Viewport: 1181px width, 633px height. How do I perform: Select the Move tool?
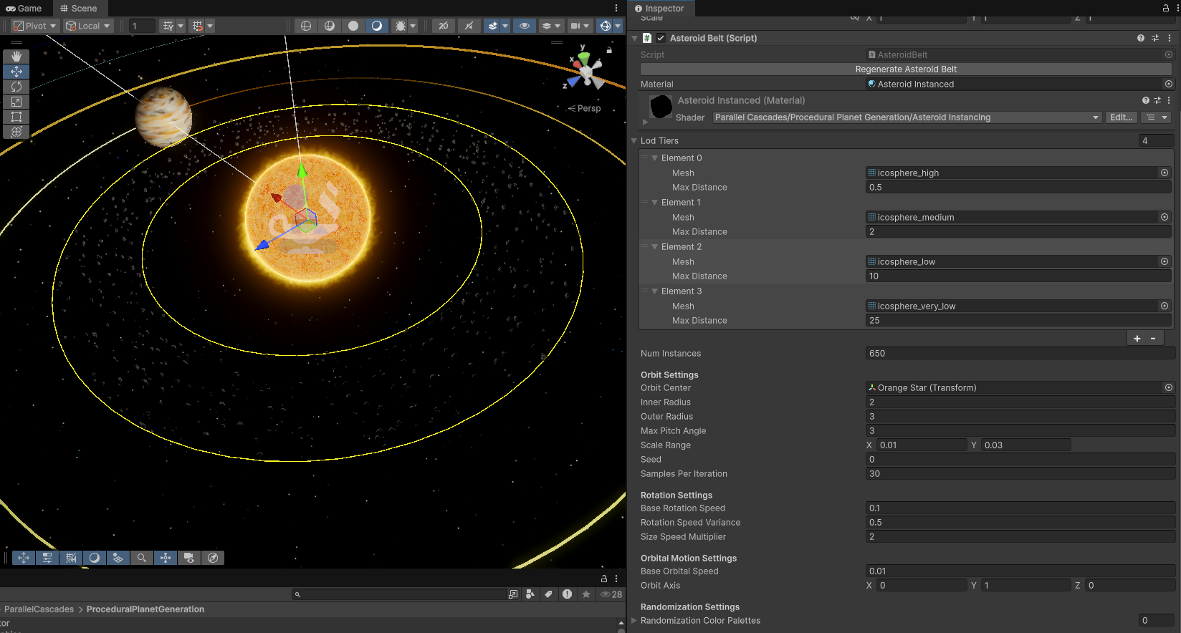(16, 71)
